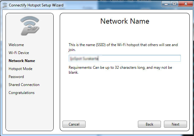The image size is (194, 136).
Task: Maximize the wizard window
Action: click(x=174, y=4)
